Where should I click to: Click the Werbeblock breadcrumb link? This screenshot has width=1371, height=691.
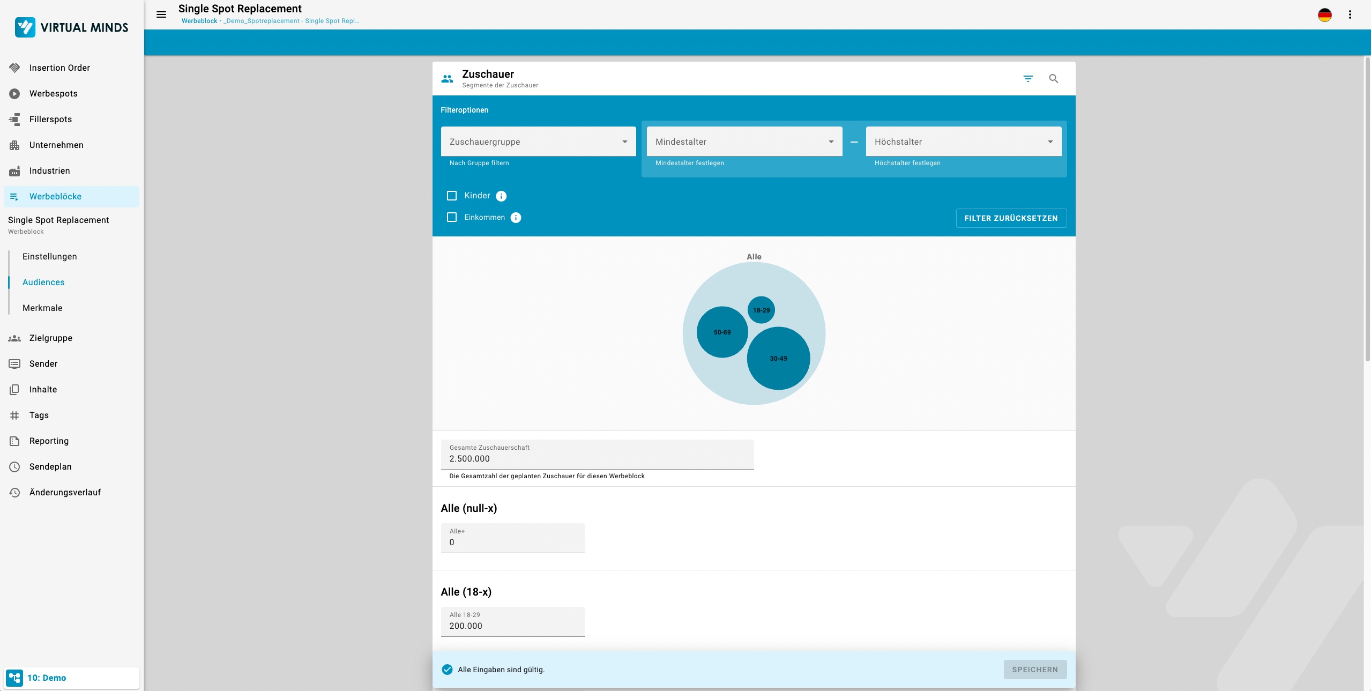199,21
